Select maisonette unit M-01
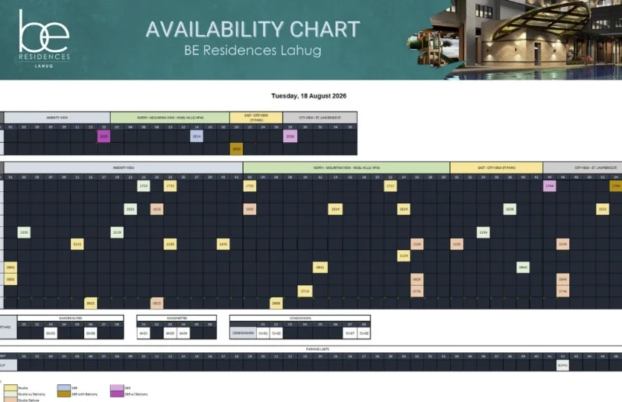 click(x=144, y=334)
